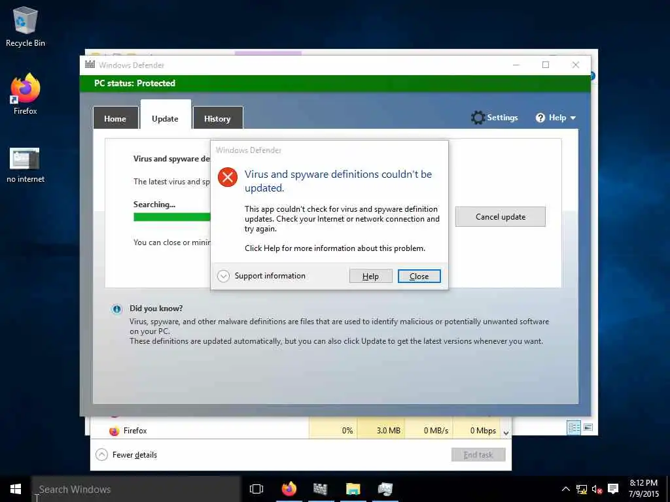Click the Help question mark icon

pyautogui.click(x=540, y=118)
